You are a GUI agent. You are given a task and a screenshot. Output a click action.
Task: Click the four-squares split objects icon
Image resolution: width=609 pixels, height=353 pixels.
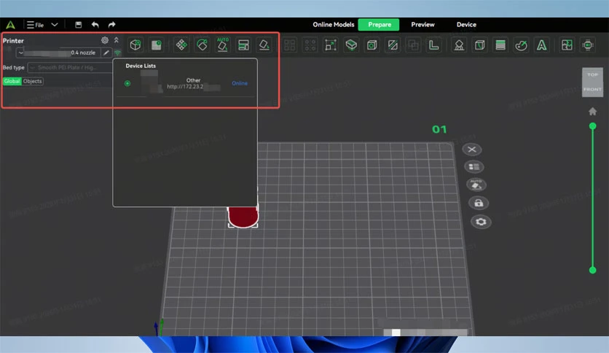tap(289, 45)
